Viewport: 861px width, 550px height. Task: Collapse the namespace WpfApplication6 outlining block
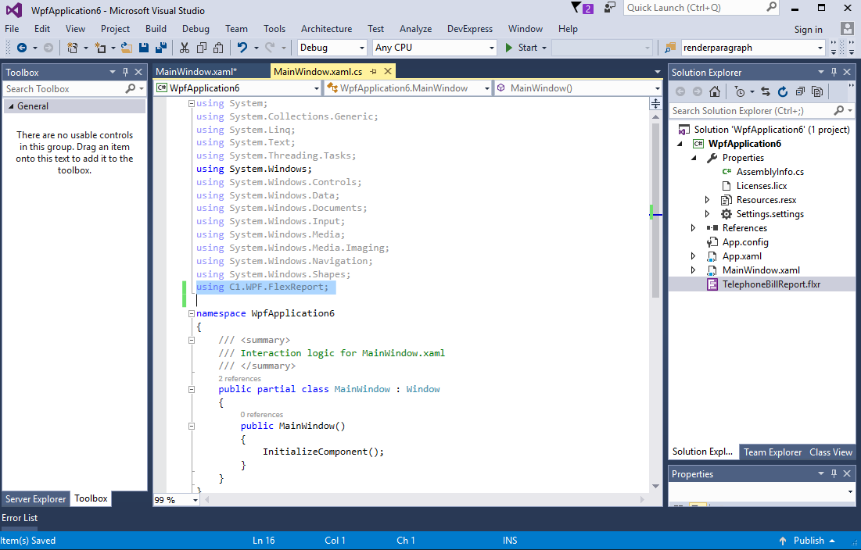[191, 313]
